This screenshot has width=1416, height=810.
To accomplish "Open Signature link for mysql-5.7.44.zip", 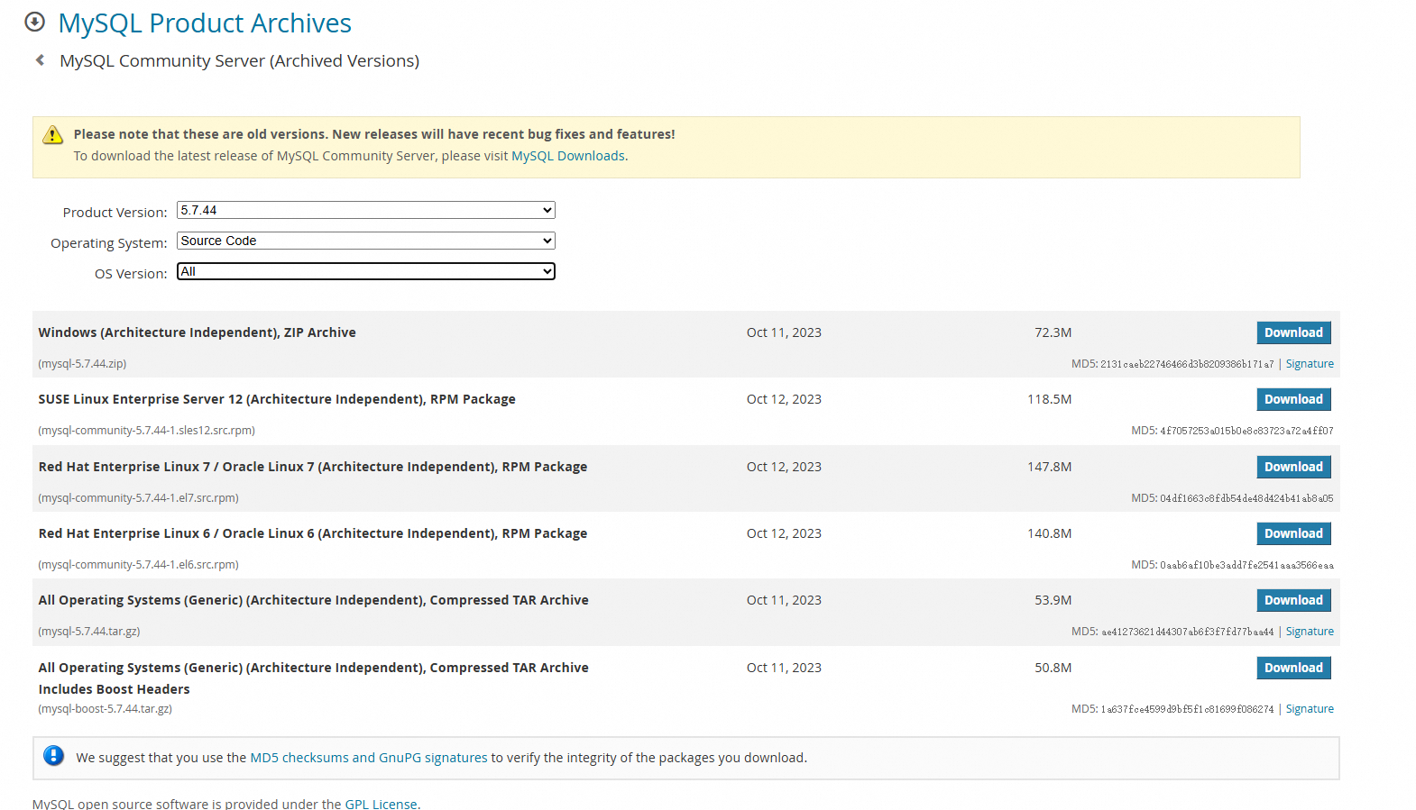I will coord(1310,364).
